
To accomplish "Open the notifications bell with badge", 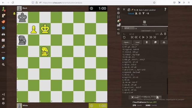I will click(118, 21).
